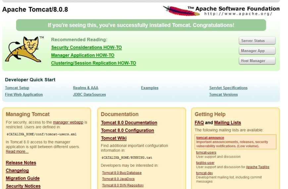Screen dimensions: 288x189
Task: Click the $CATALINA_HOME/conf/tomcat-users.xml path text
Action: tap(41, 134)
